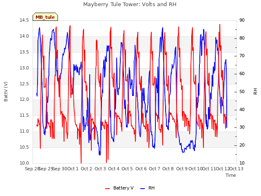This screenshot has height=196, width=261.
Task: Click the 11.5 voltage tick label
Action: click(x=24, y=115)
